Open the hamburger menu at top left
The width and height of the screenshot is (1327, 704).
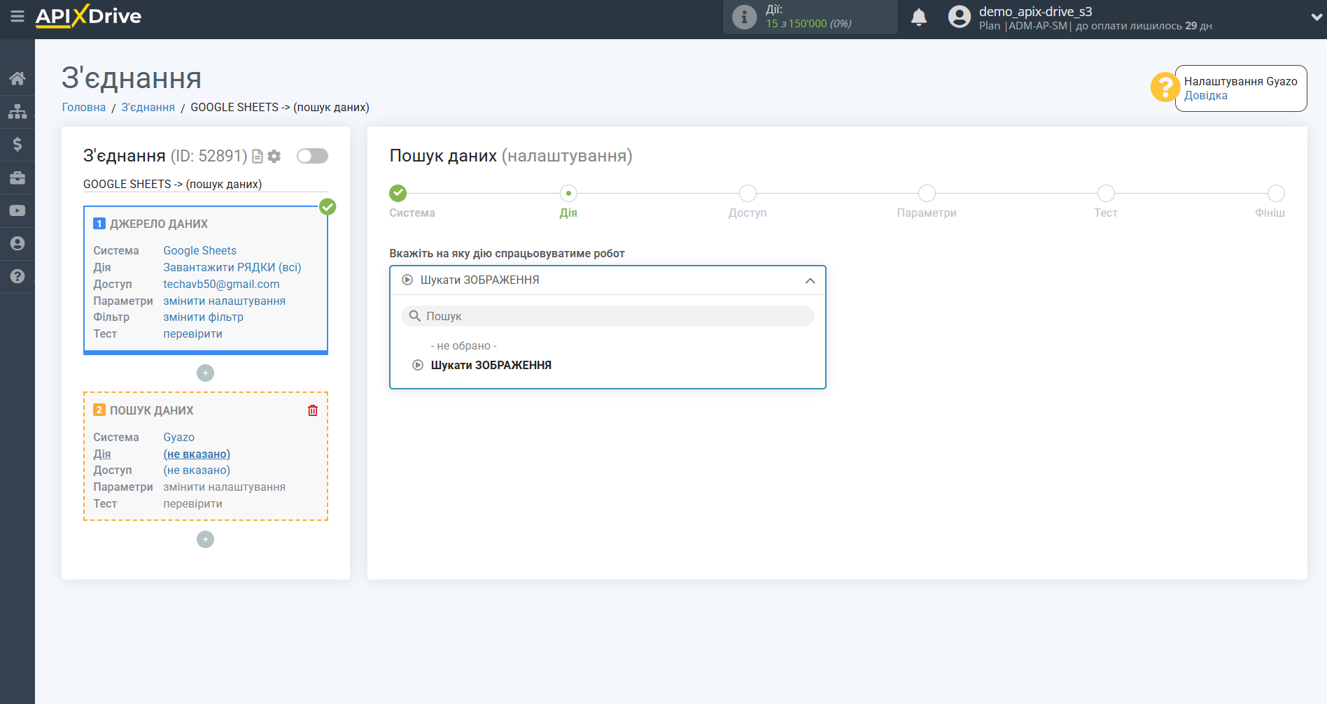(17, 17)
